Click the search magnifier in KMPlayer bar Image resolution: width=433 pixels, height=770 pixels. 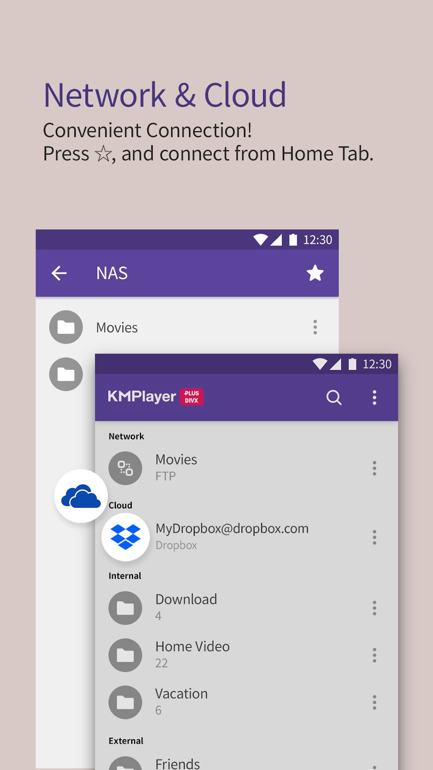coord(334,398)
